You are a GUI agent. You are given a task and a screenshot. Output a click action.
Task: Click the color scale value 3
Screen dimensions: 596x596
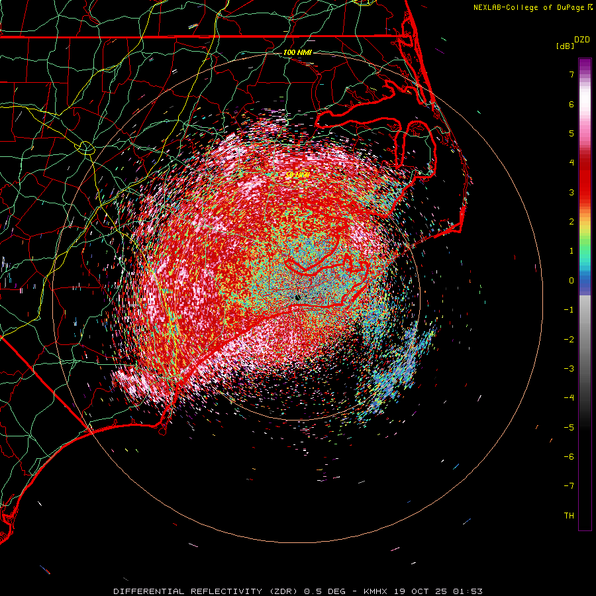[571, 192]
